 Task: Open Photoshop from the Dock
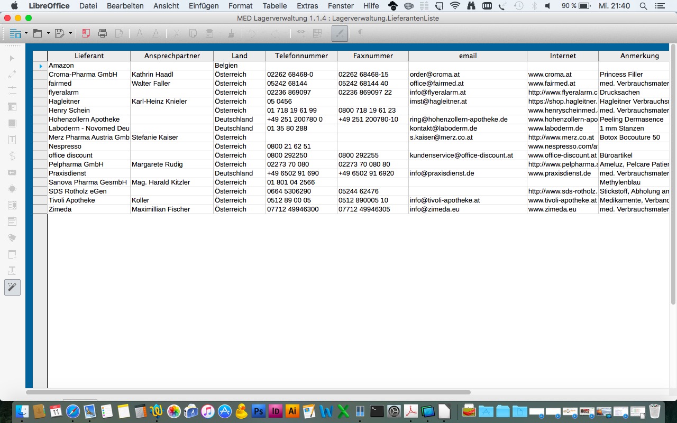[x=259, y=411]
